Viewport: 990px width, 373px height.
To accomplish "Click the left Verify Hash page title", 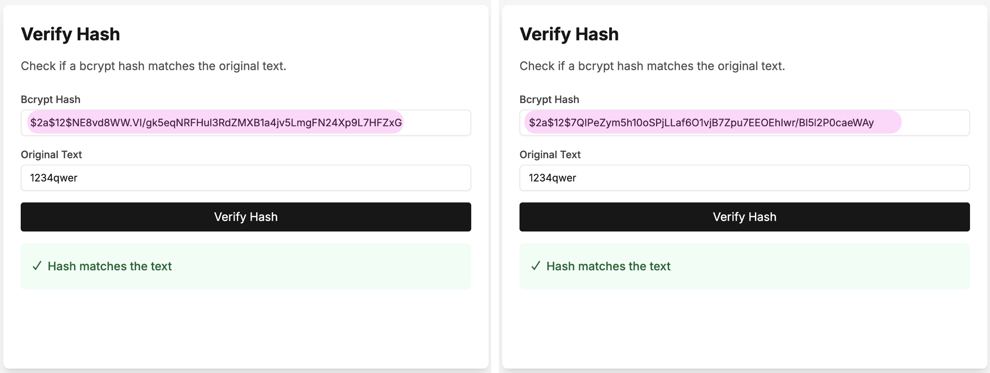I will coord(70,34).
